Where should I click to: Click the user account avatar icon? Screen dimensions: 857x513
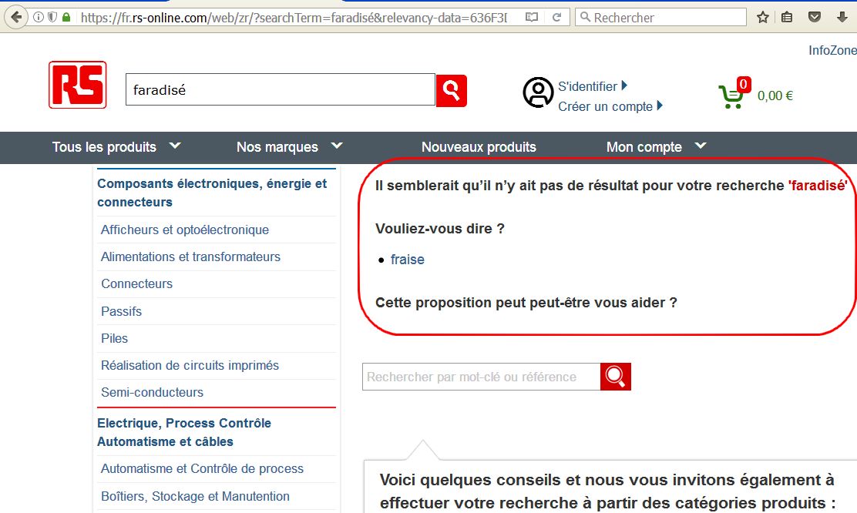[539, 92]
